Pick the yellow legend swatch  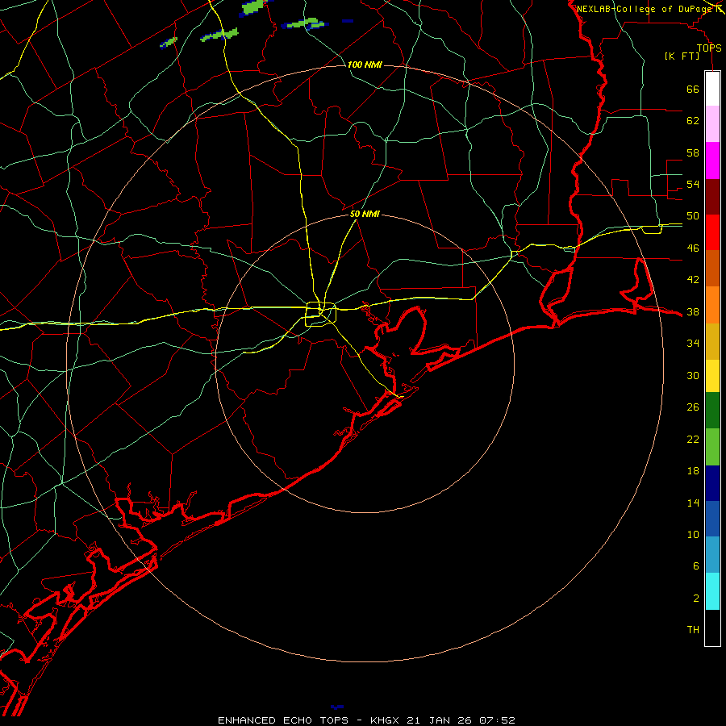click(x=712, y=377)
